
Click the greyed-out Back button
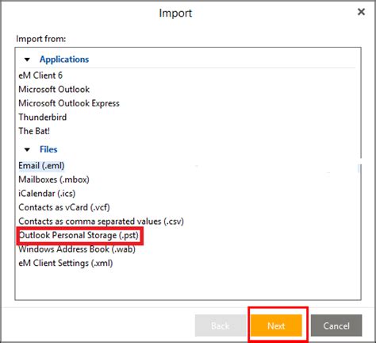pos(221,326)
